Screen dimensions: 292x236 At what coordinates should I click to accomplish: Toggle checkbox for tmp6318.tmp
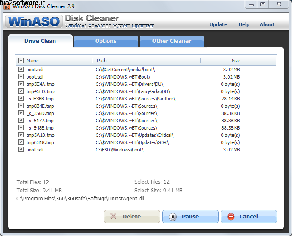[21, 142]
